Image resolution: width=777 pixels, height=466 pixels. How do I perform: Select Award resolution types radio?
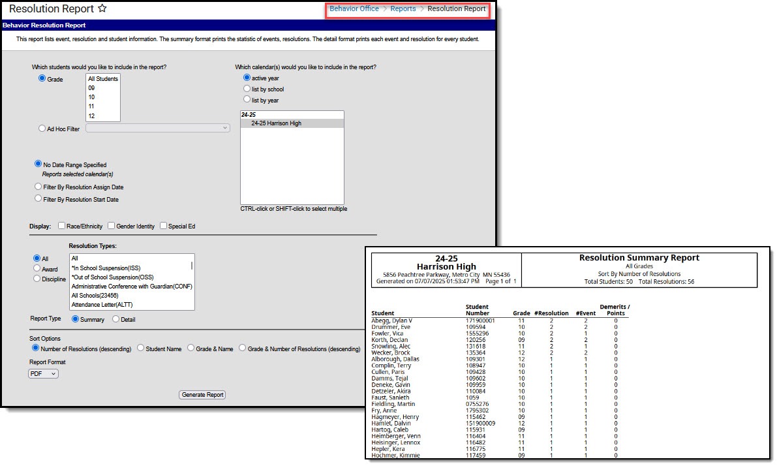point(37,268)
